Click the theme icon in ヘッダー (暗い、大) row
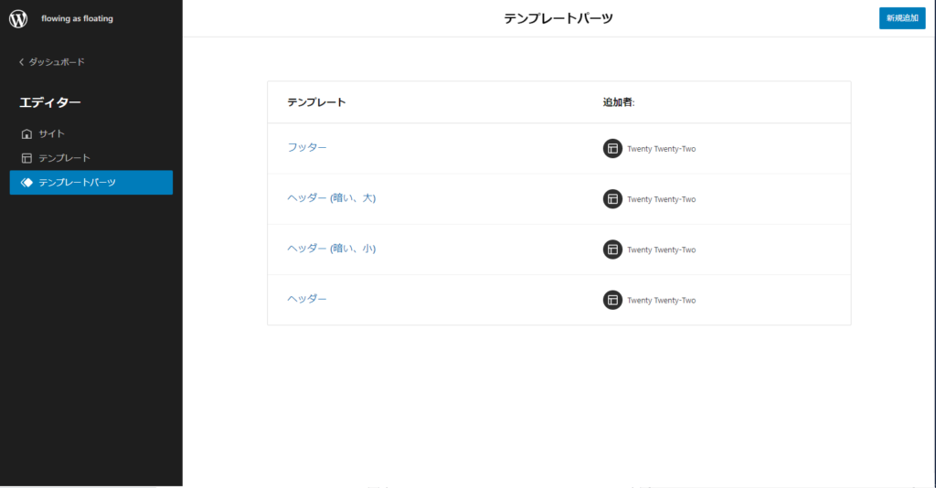The width and height of the screenshot is (936, 488). tap(612, 198)
